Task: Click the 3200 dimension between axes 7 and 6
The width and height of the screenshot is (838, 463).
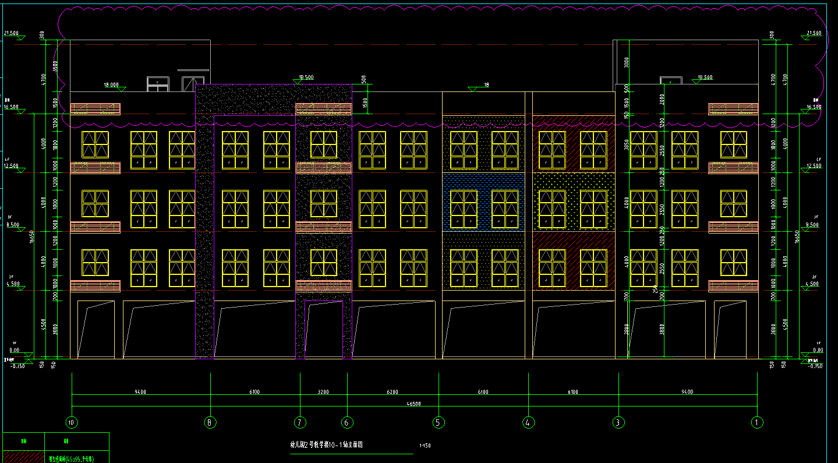Action: (323, 392)
